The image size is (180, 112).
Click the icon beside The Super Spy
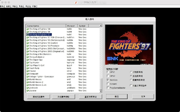pos(28,60)
